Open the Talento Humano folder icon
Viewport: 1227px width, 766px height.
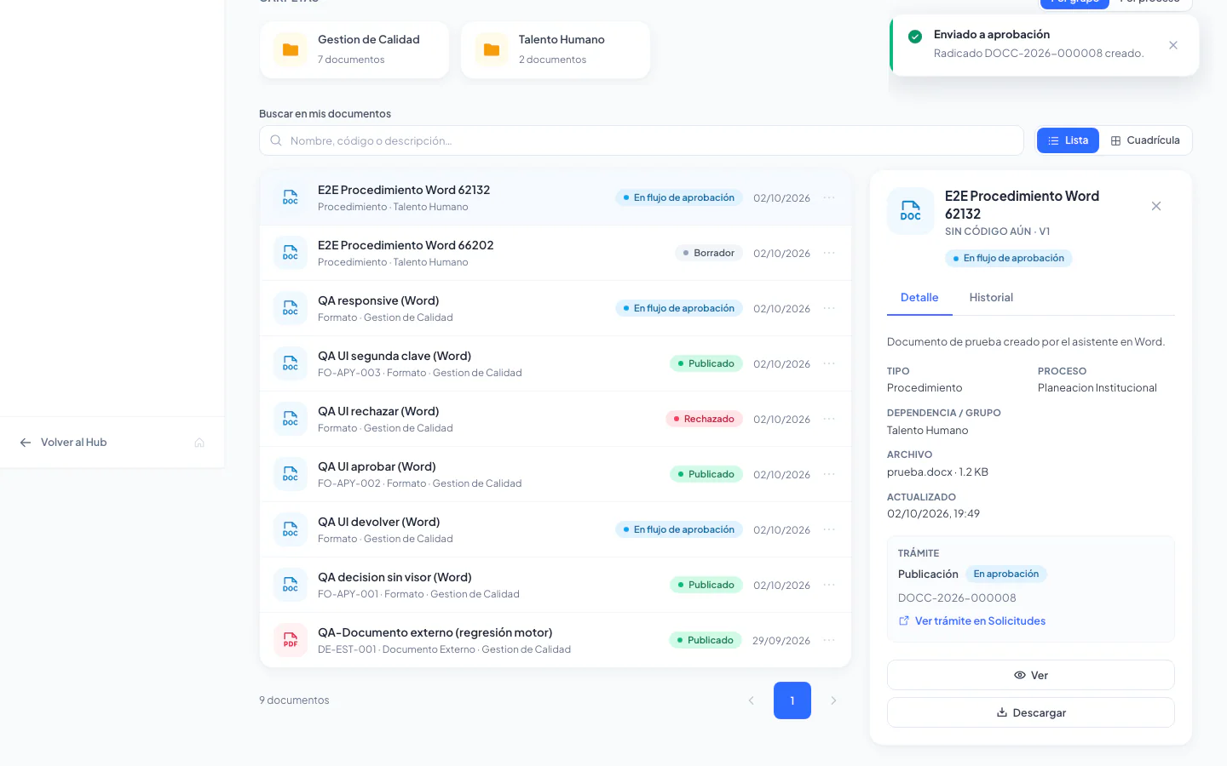[x=492, y=49]
